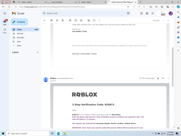The image size is (181, 136).
Task: Switch to the 'roblox - Search' tab
Action: (32, 2)
